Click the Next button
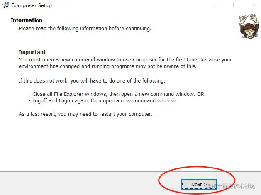Screen dimensions: 261x195 tap(196, 185)
